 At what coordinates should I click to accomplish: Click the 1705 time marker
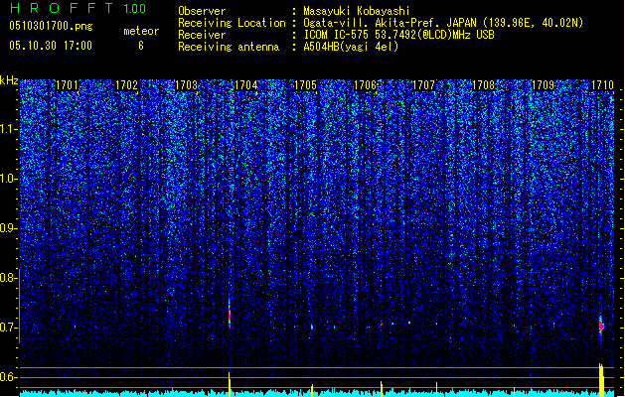pos(305,85)
